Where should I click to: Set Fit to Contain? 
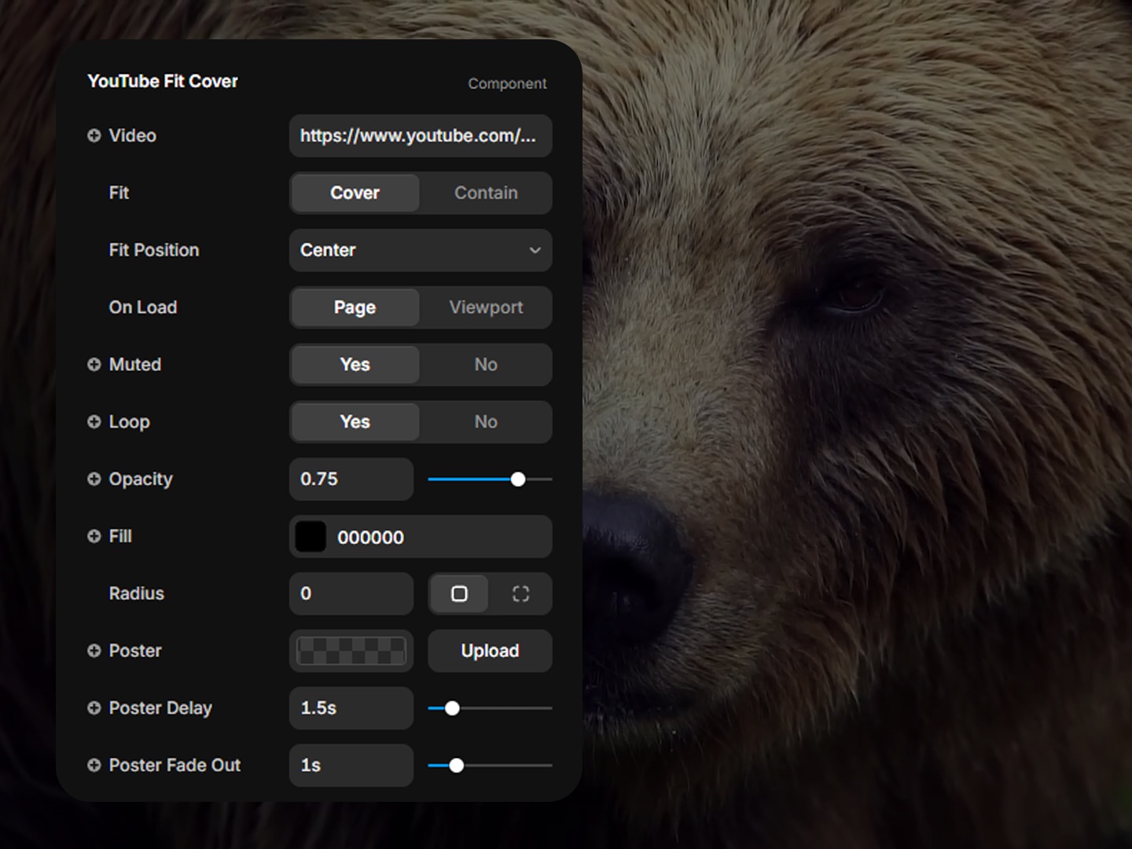coord(486,193)
